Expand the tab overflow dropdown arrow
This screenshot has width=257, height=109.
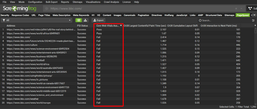coord(254,15)
